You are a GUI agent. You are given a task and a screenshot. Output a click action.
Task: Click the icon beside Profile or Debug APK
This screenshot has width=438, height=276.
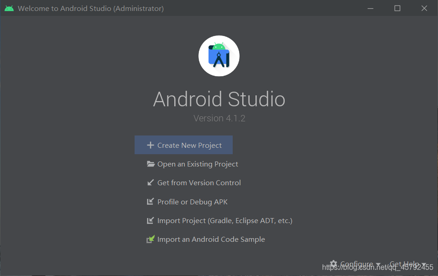pos(150,202)
